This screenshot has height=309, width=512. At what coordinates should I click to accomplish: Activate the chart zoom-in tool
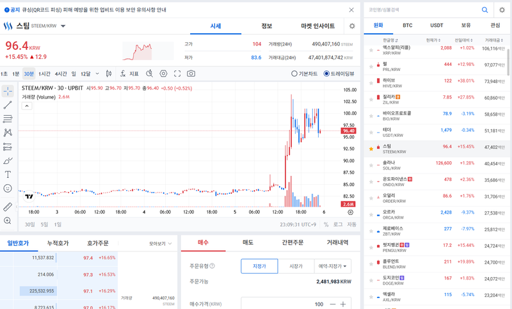pos(8,221)
